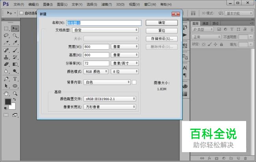Toggle type layer filter
Screen dimensions: 256x162
point(232,29)
